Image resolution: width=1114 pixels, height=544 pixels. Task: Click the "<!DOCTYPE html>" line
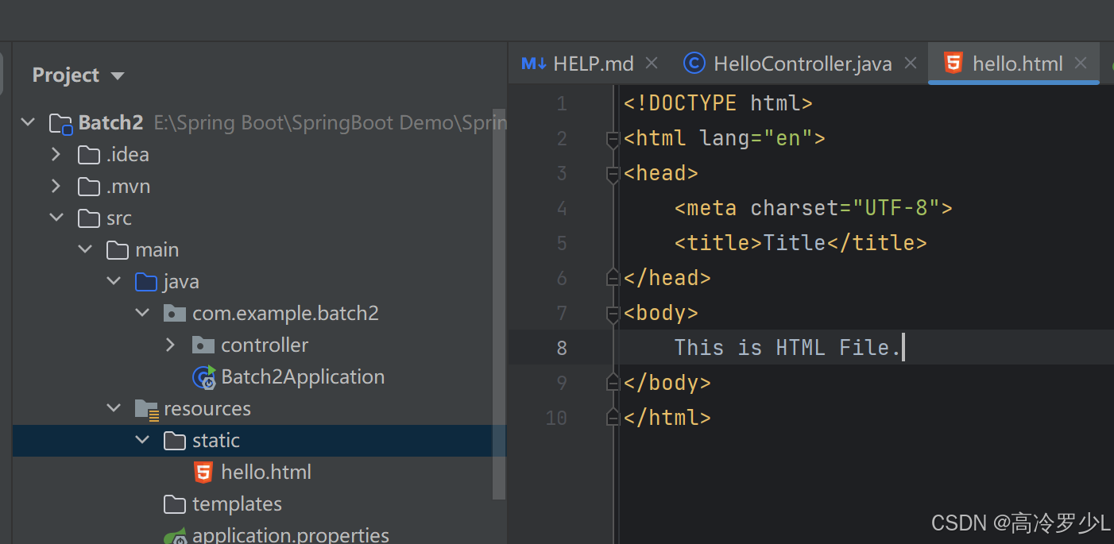point(718,103)
